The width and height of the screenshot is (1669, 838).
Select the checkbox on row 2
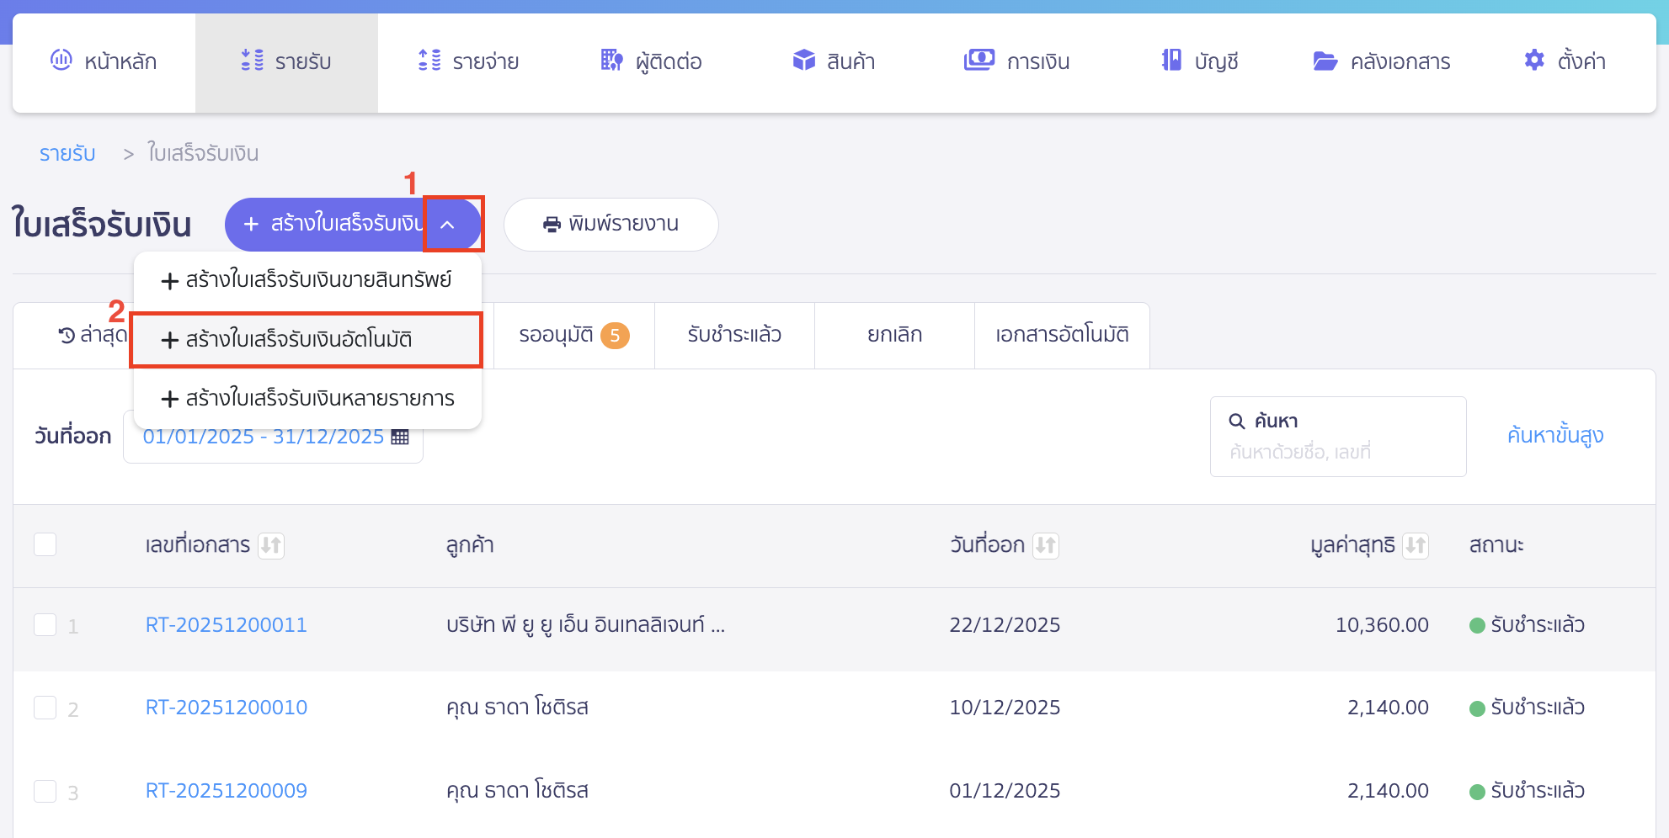click(x=45, y=708)
